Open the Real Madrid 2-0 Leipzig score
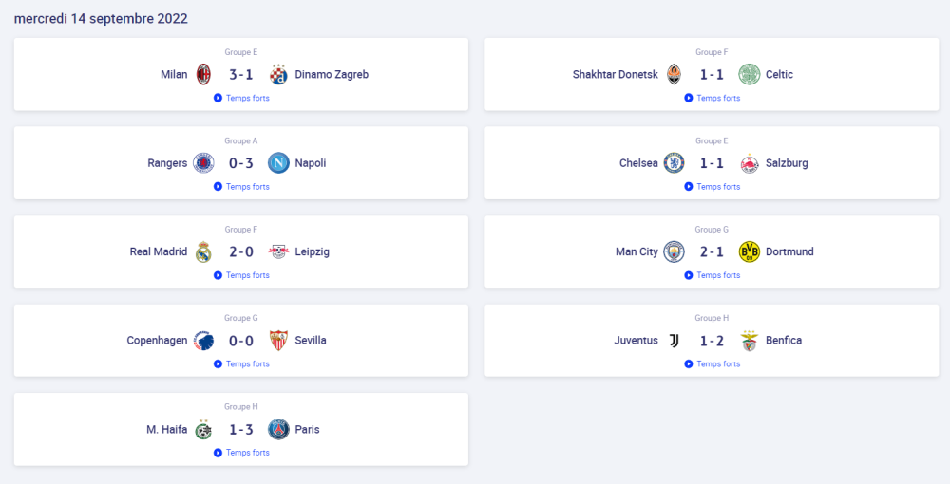 (x=241, y=251)
